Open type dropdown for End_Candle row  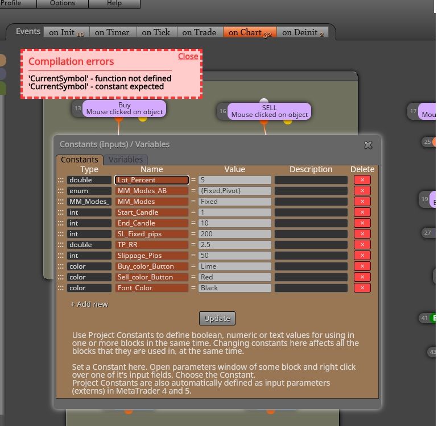(x=89, y=223)
